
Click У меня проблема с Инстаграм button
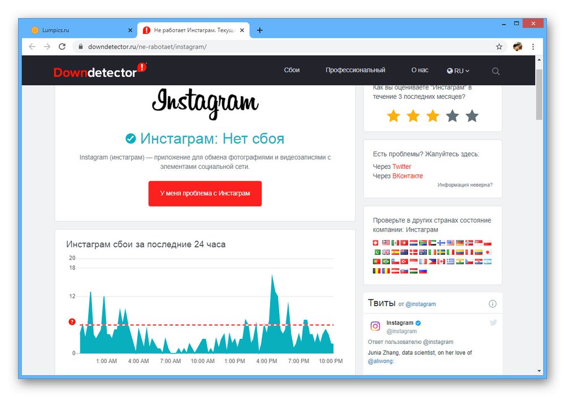click(x=205, y=194)
